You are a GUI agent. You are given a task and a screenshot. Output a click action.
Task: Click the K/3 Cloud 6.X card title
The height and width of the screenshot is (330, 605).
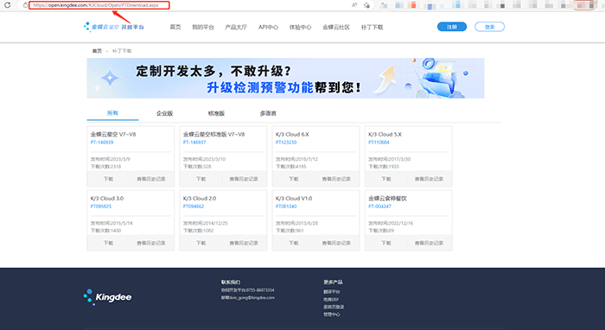[292, 134]
